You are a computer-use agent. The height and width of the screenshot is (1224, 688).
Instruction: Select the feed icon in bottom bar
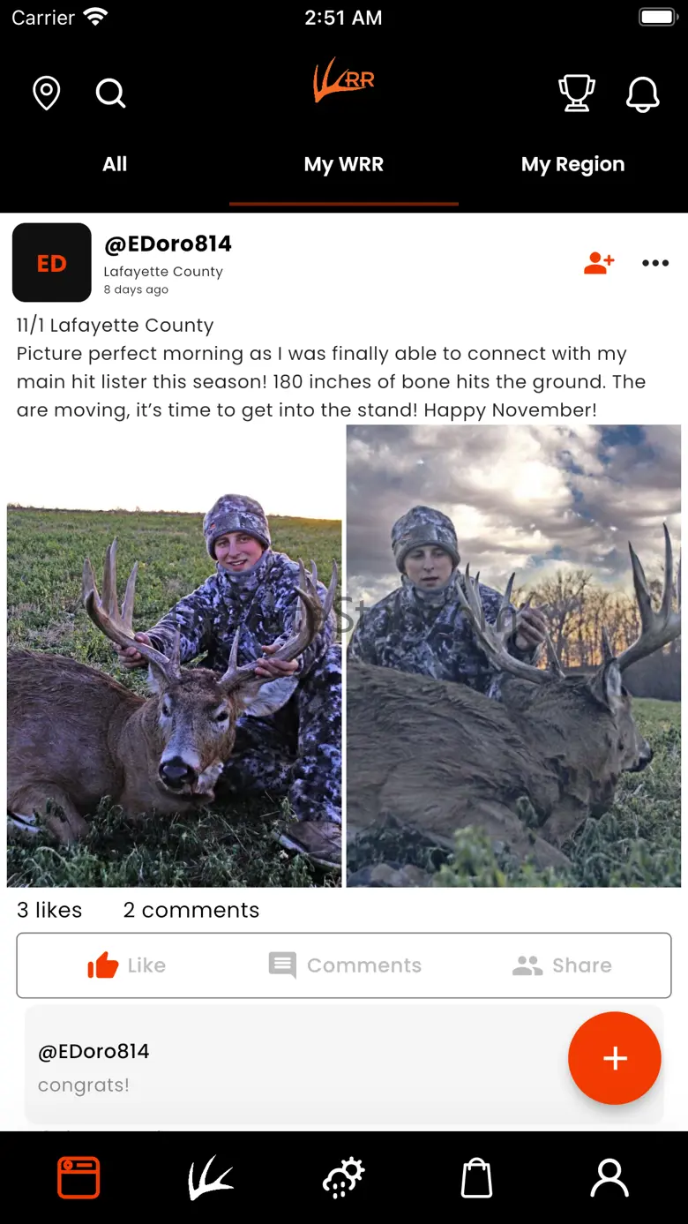pyautogui.click(x=79, y=1178)
